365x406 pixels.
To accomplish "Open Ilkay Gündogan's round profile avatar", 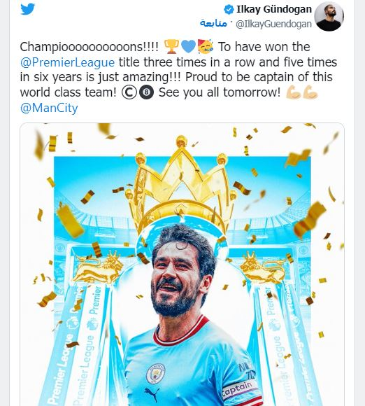I will pos(329,16).
